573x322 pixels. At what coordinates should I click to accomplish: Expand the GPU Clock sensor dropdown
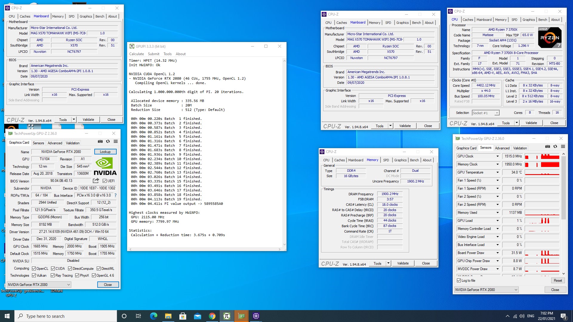point(497,156)
